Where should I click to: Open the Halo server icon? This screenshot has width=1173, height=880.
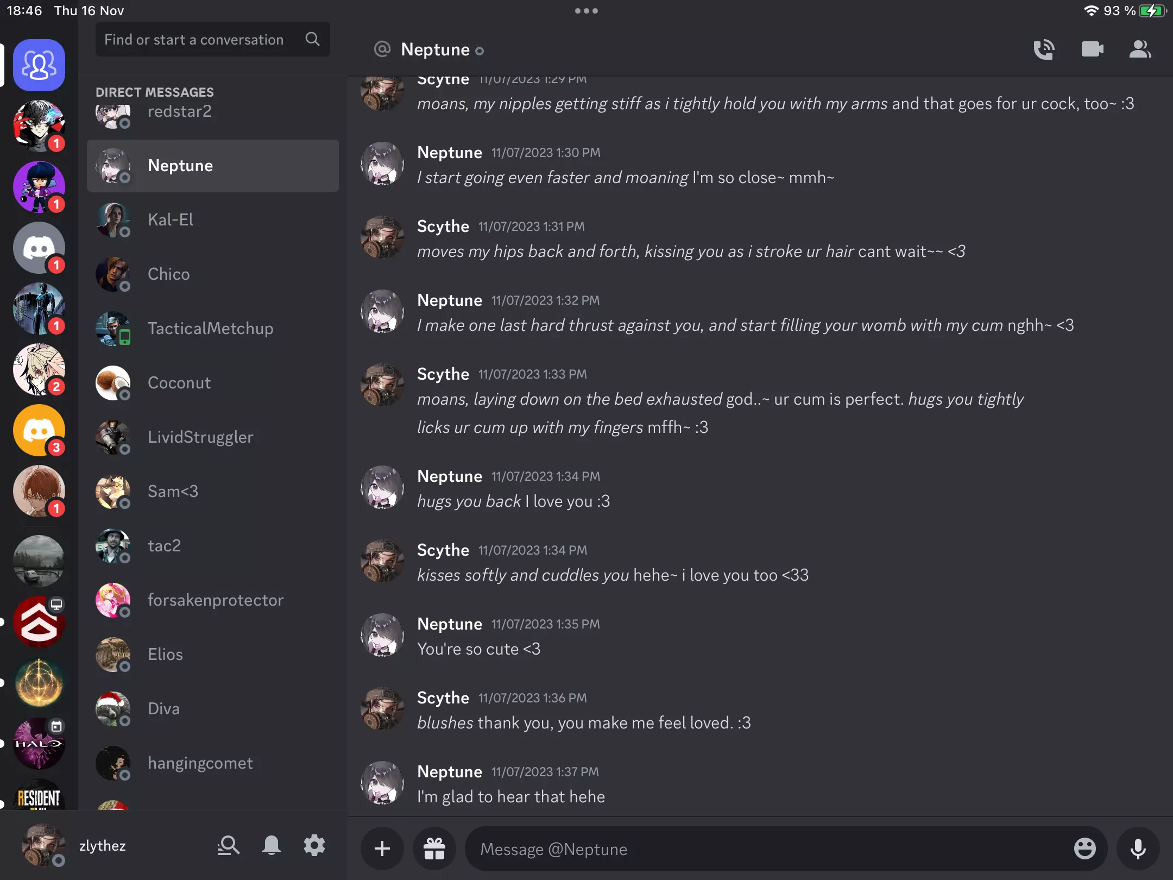point(39,744)
